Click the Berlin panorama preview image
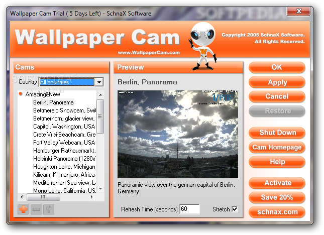The image size is (324, 235). [x=178, y=134]
